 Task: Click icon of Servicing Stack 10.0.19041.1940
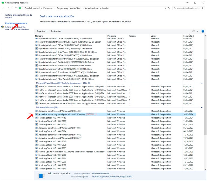tap(37, 169)
